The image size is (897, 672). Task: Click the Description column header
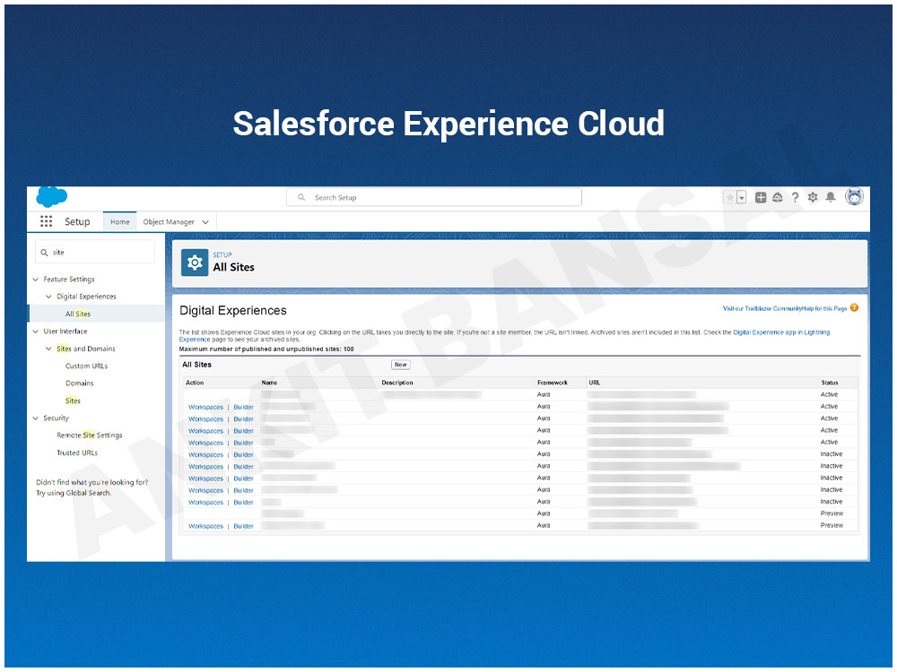[397, 383]
